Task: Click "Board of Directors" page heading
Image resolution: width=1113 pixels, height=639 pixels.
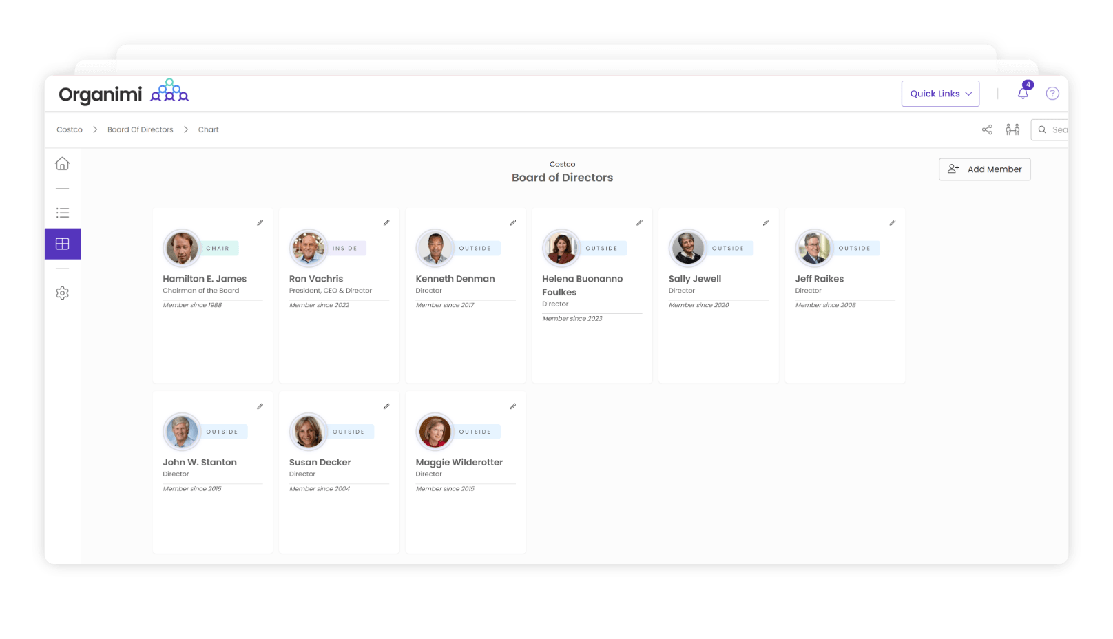Action: [x=563, y=178]
